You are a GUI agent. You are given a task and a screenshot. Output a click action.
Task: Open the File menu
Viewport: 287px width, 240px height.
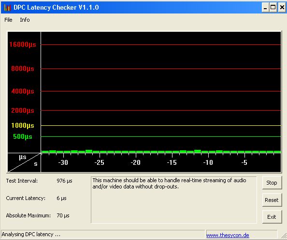[x=8, y=20]
